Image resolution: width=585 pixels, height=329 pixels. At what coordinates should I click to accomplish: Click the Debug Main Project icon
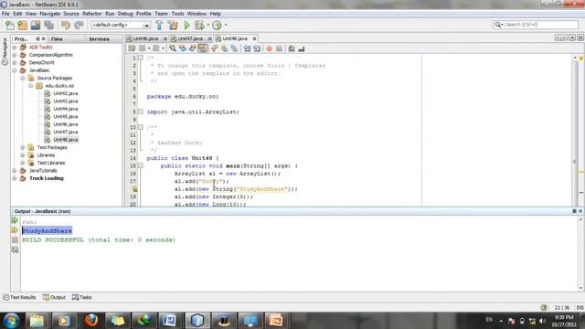199,26
